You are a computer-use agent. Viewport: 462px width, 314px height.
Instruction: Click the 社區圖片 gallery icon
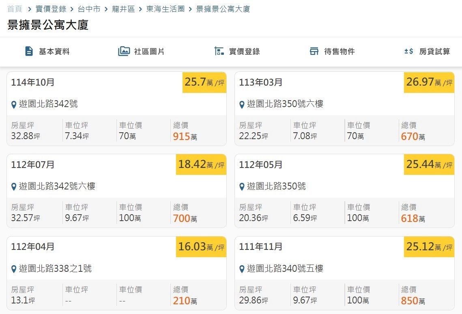tap(124, 52)
